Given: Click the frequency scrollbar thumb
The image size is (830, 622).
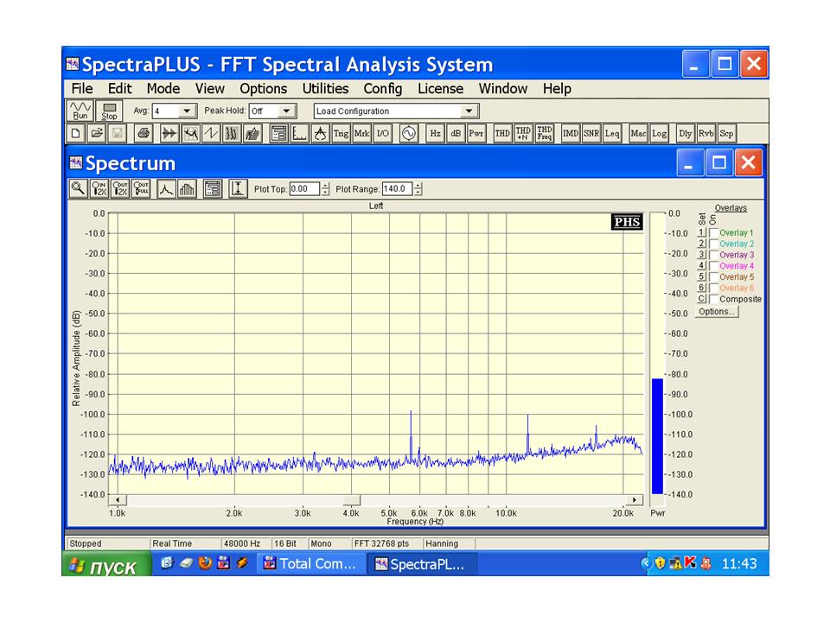Looking at the screenshot, I should tap(352, 500).
